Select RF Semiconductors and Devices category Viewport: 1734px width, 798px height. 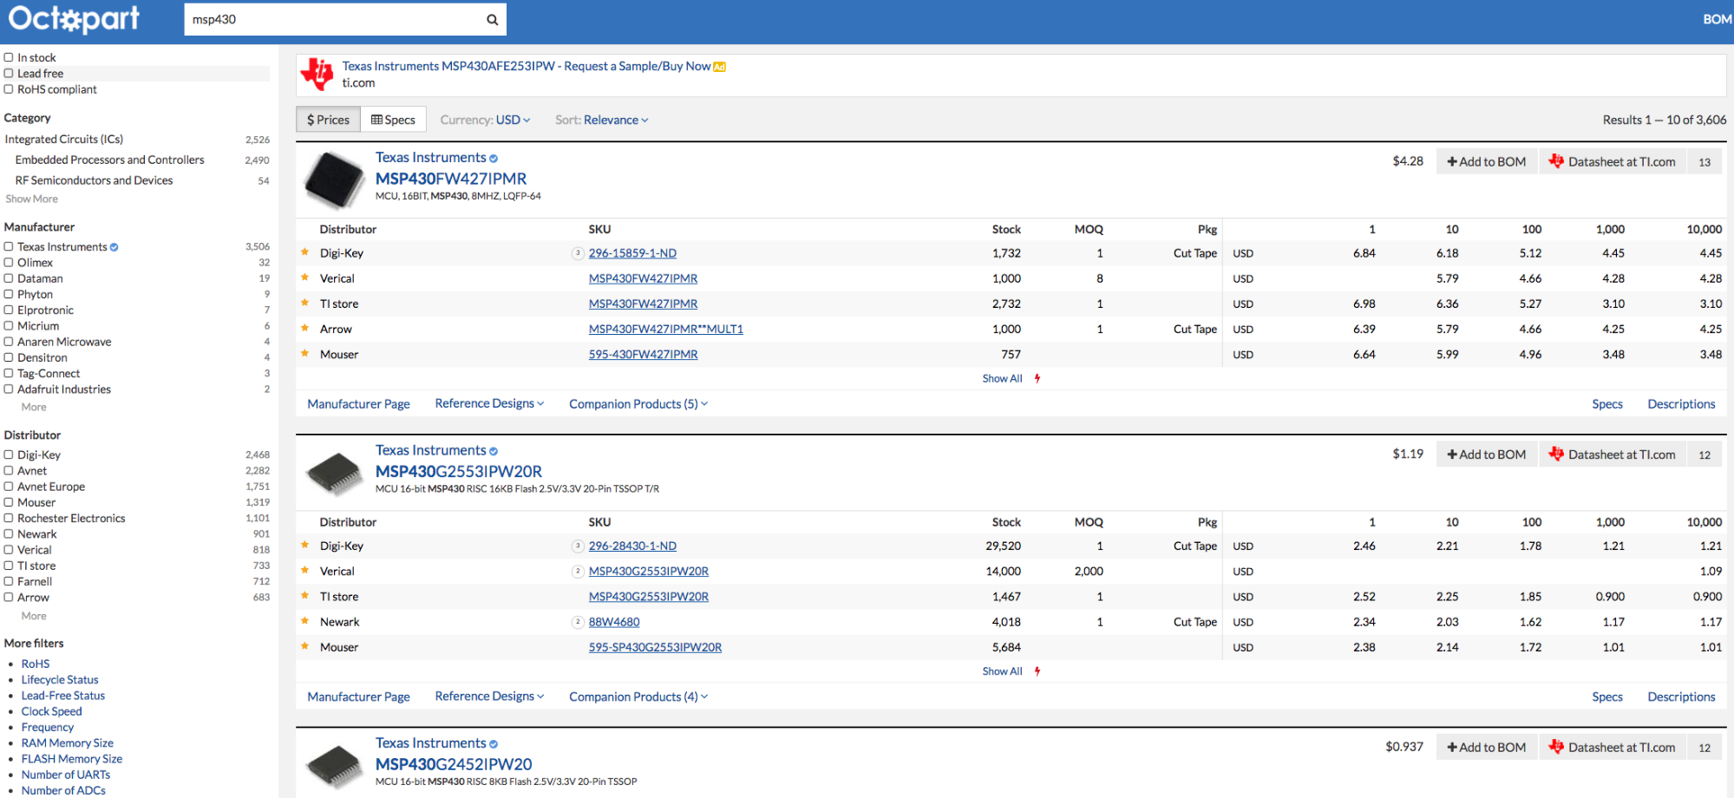[94, 180]
